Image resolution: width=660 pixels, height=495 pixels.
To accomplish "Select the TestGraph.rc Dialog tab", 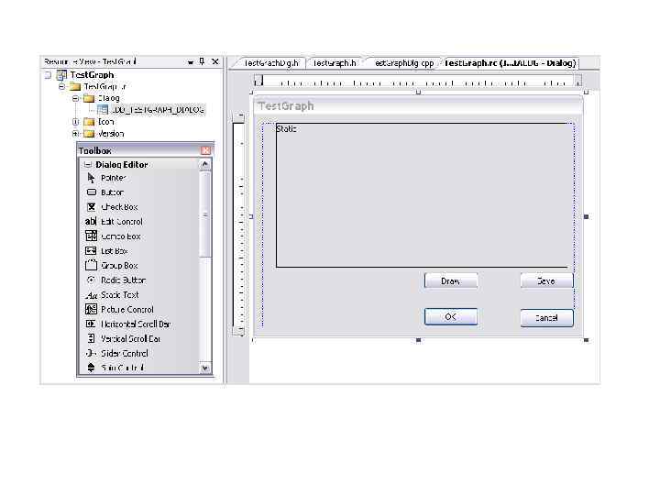I will coord(511,63).
